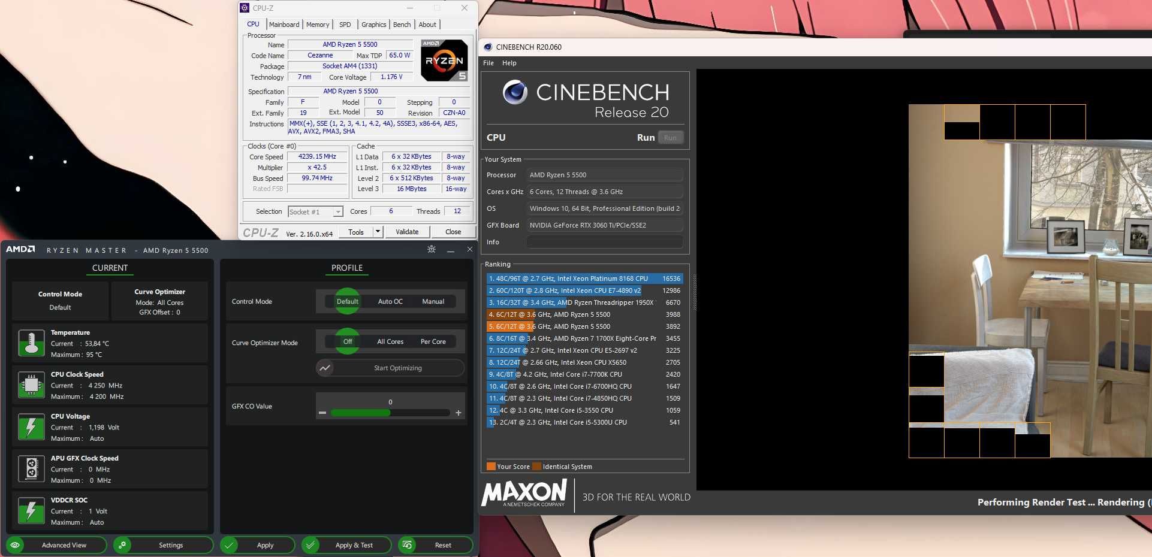
Task: Click the MAXON logo in Cinebench
Action: click(524, 494)
